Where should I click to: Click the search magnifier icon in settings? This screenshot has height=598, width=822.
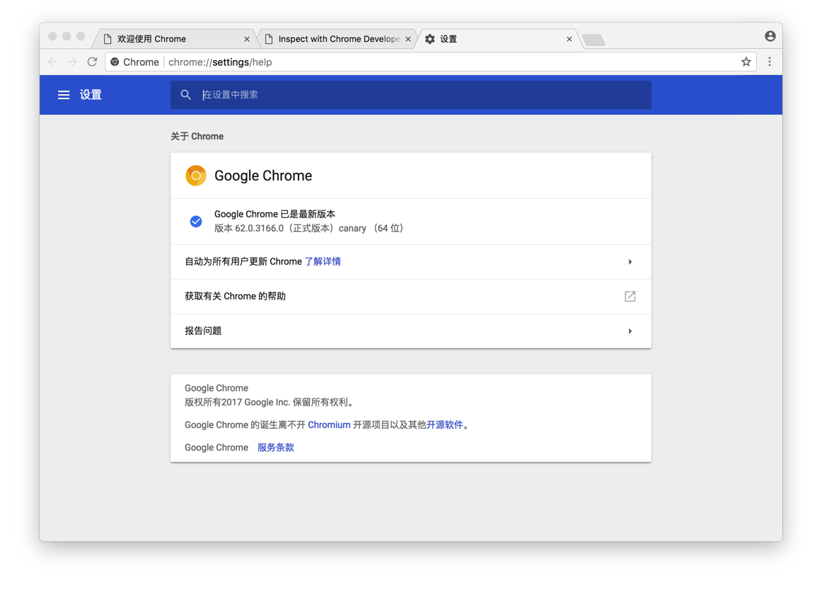(x=186, y=95)
